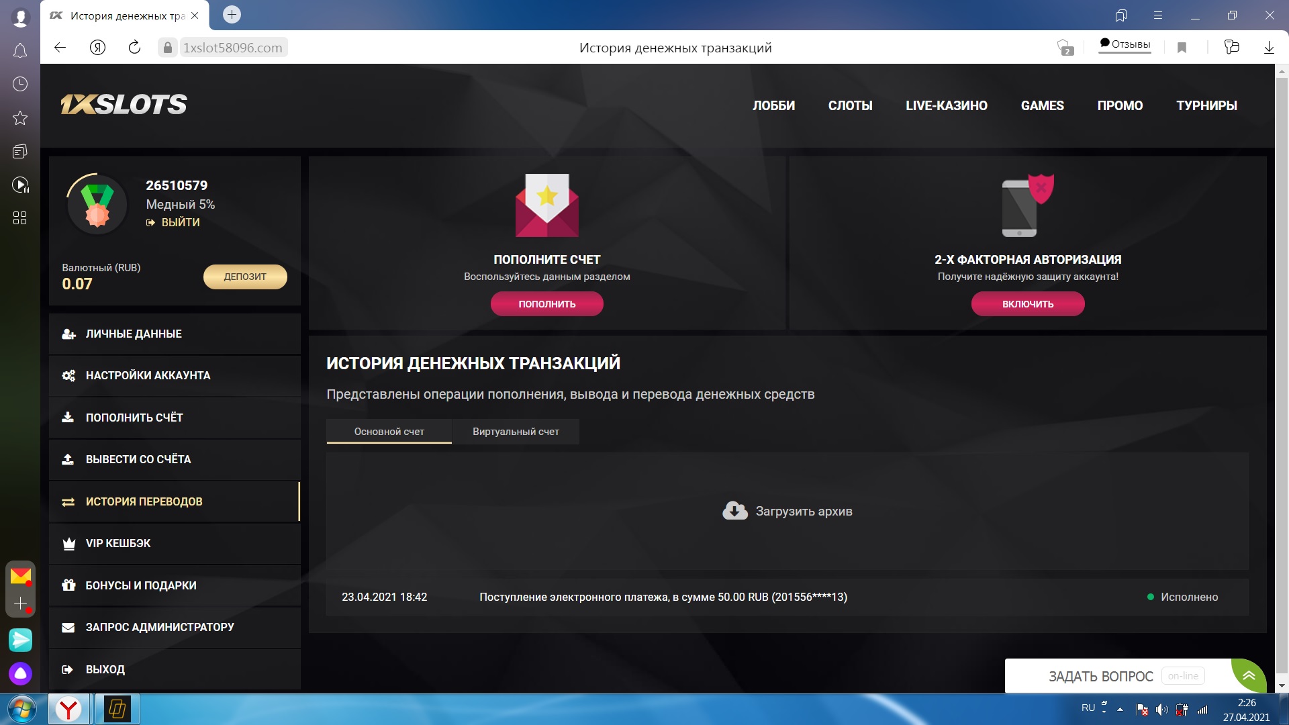Click the bookmark icon in address bar

point(1182,48)
